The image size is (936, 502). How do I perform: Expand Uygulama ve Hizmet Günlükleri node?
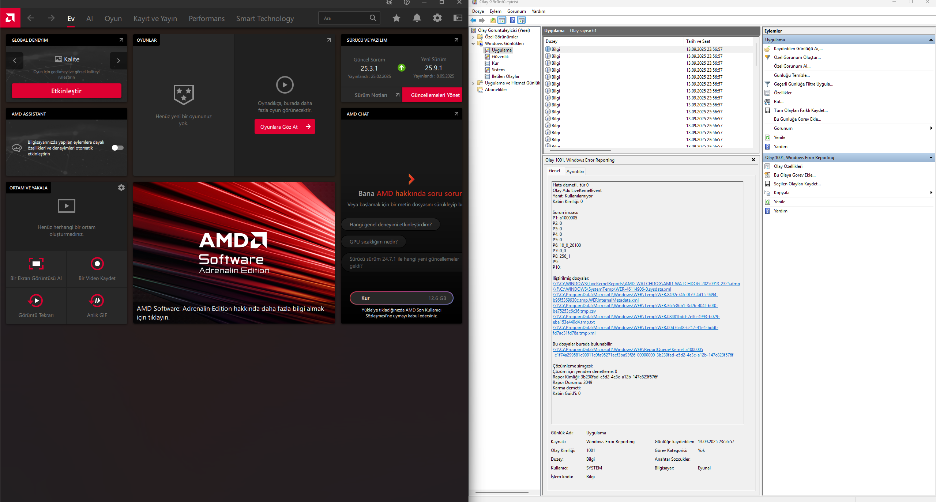click(473, 83)
